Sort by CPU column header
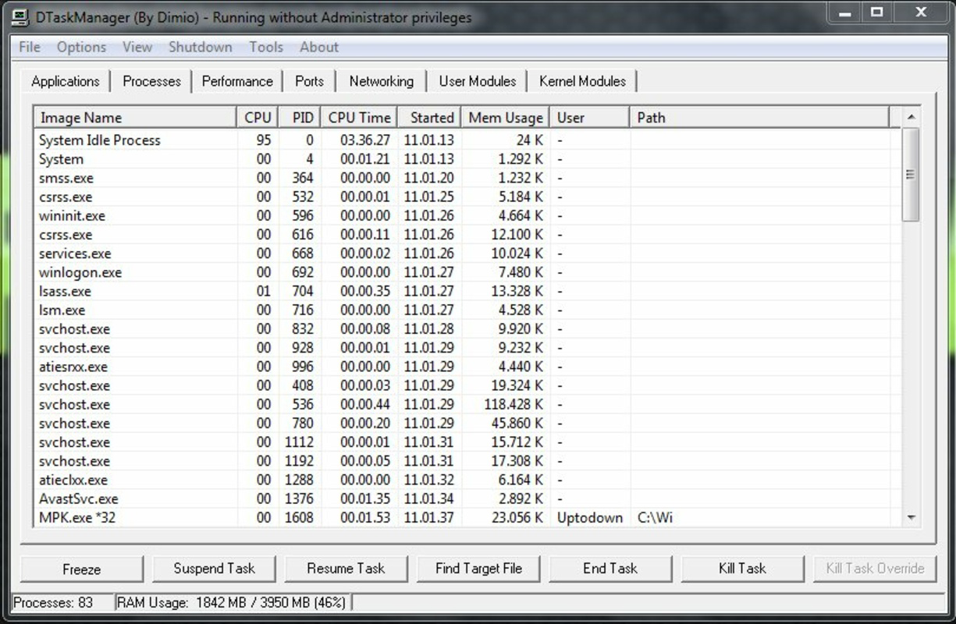This screenshot has height=624, width=956. pyautogui.click(x=258, y=118)
